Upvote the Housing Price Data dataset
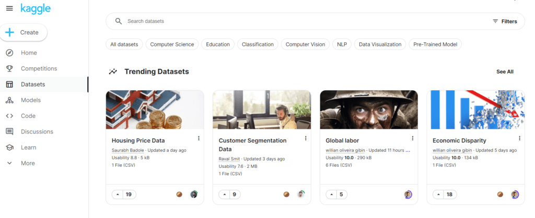The image size is (535, 218). pyautogui.click(x=118, y=195)
